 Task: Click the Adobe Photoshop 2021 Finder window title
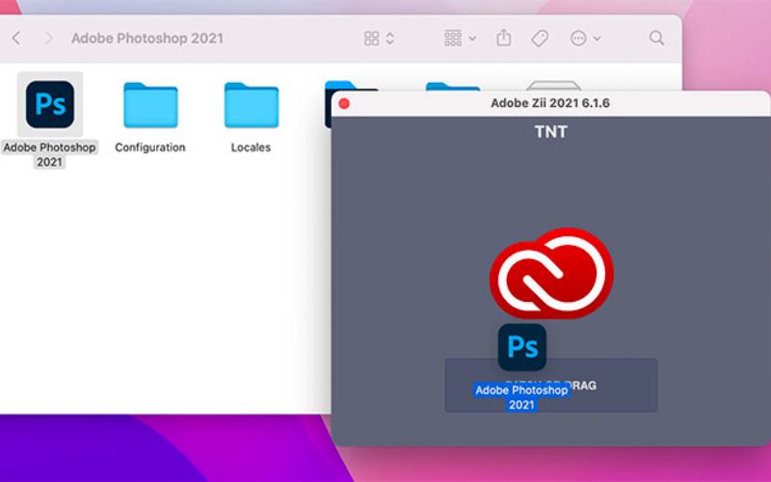pyautogui.click(x=147, y=39)
